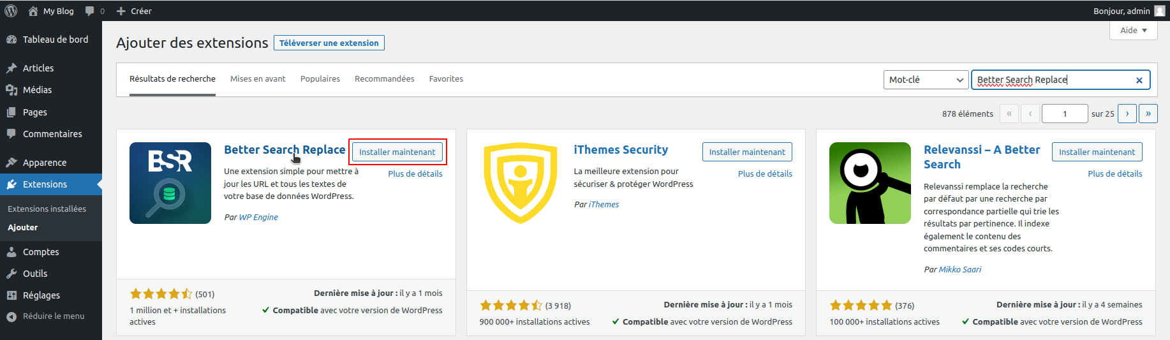Screen dimensions: 1170x340
Task: Click Téléverser une extension button
Action: pos(329,43)
